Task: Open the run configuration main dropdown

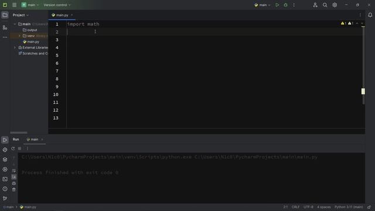Action: (x=262, y=5)
